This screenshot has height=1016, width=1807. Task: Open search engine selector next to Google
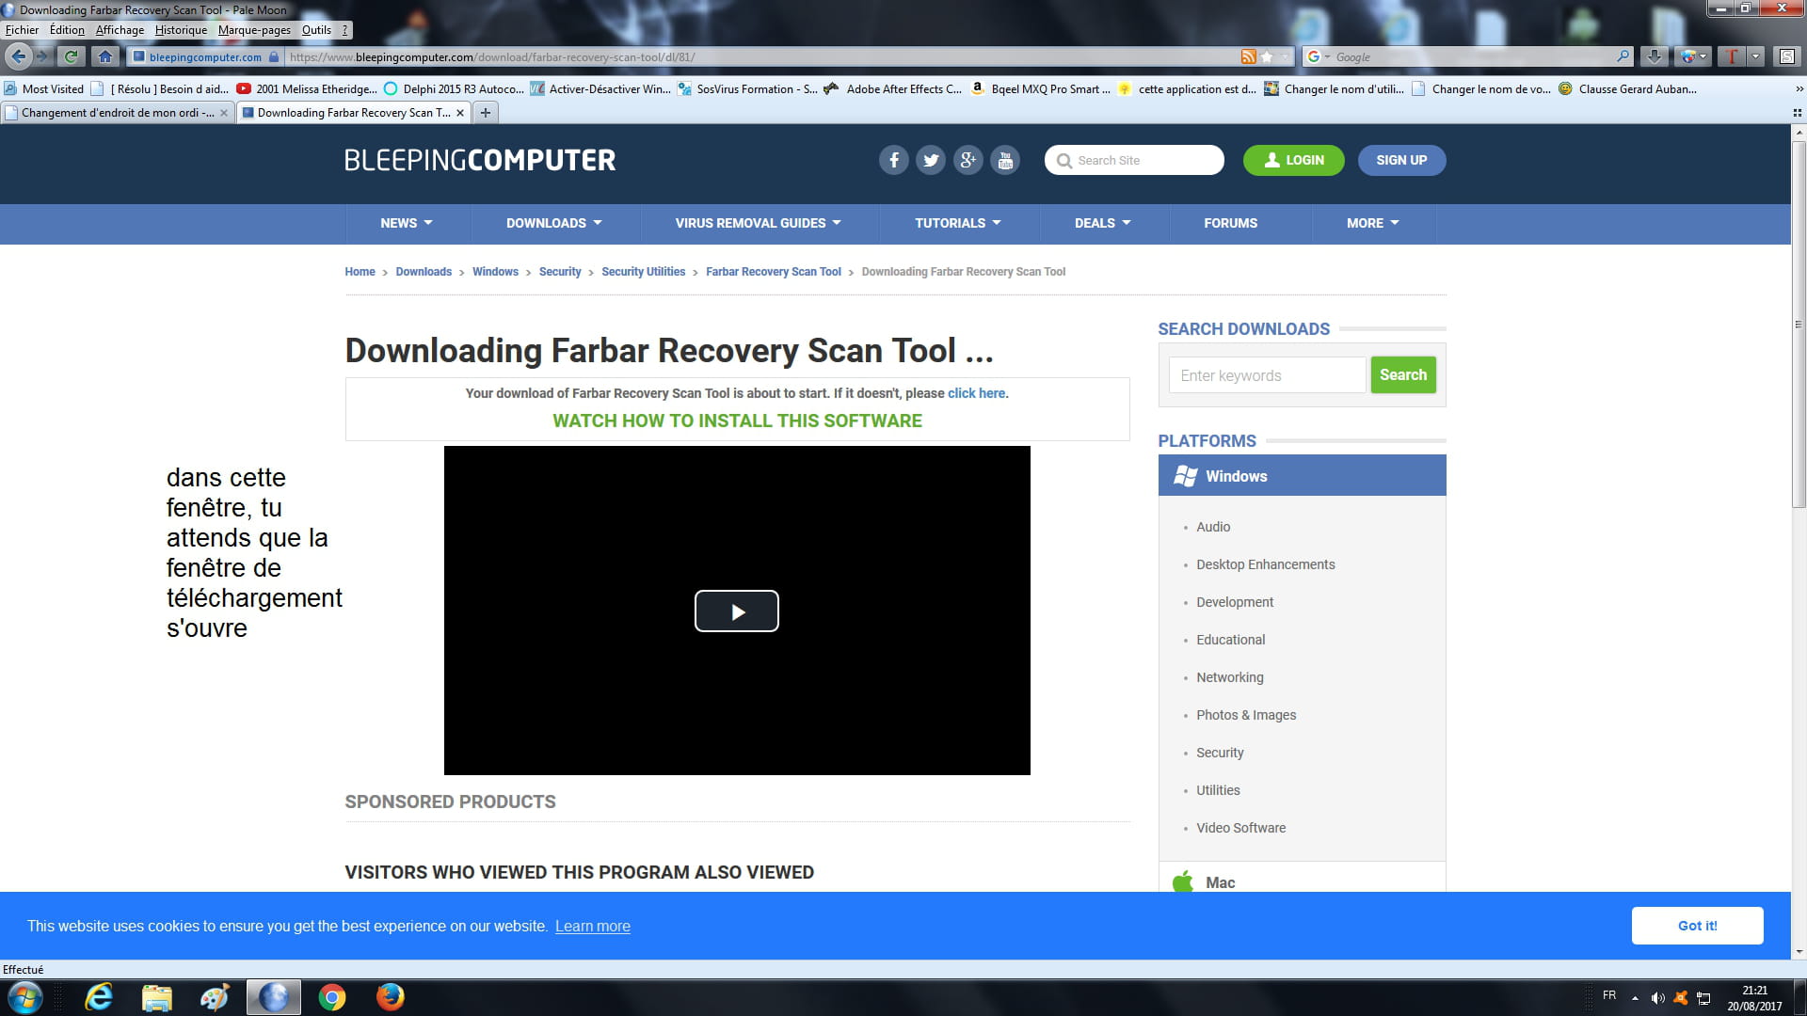[1319, 56]
